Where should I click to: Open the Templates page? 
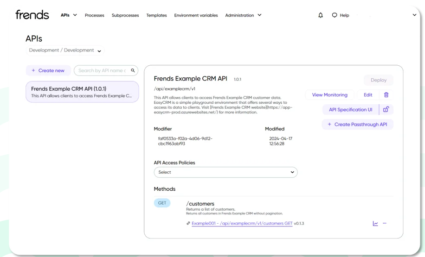156,15
